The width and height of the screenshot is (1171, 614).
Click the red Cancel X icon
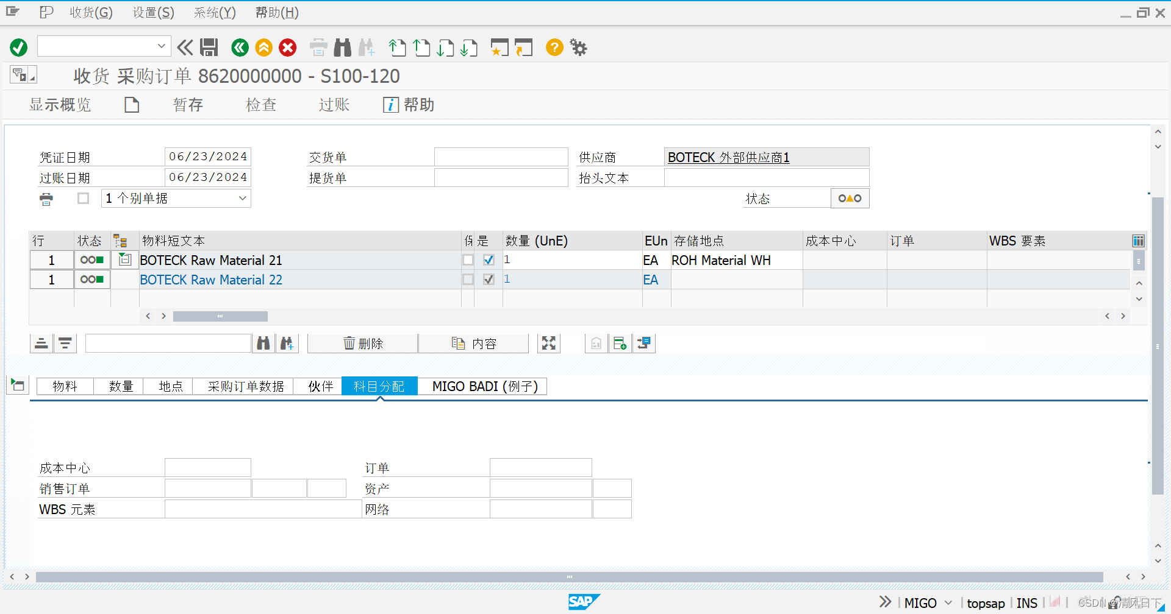point(288,48)
